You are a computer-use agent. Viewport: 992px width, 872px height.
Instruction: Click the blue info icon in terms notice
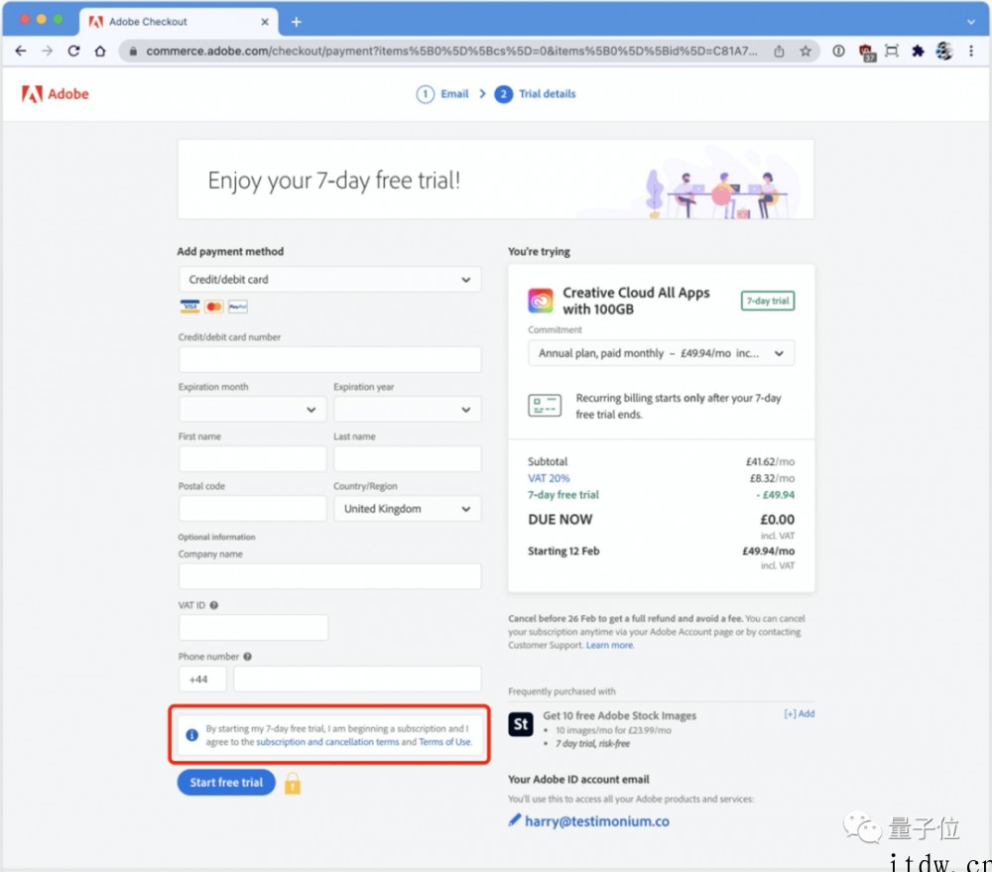point(191,735)
